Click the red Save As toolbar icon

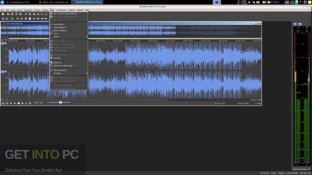[x=16, y=14]
